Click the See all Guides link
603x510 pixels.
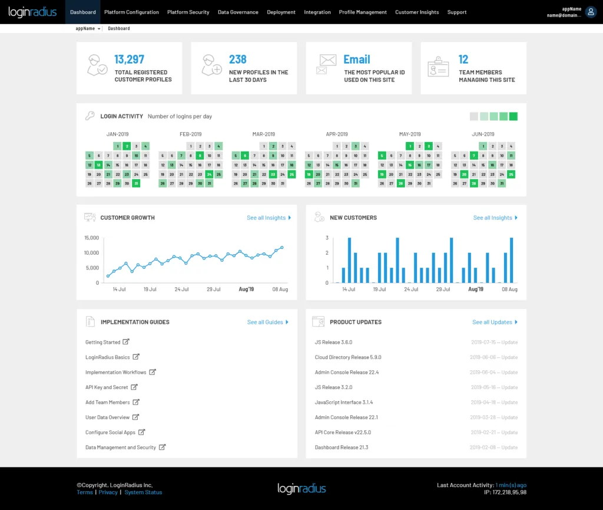tap(265, 322)
